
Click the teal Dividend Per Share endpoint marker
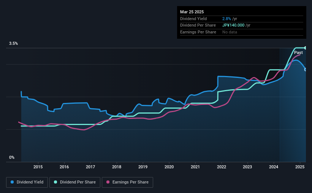(x=306, y=48)
